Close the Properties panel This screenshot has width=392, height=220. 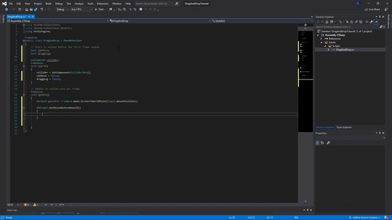[x=383, y=133]
